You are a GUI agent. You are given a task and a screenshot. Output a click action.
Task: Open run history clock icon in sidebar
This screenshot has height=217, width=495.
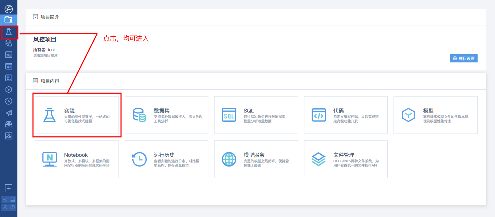(x=8, y=101)
